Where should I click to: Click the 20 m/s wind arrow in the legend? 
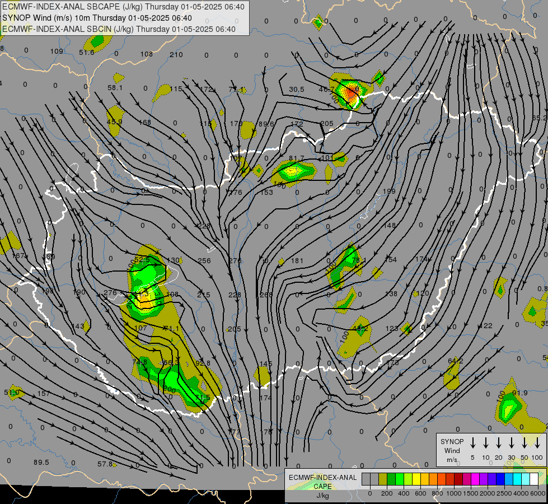pyautogui.click(x=498, y=443)
